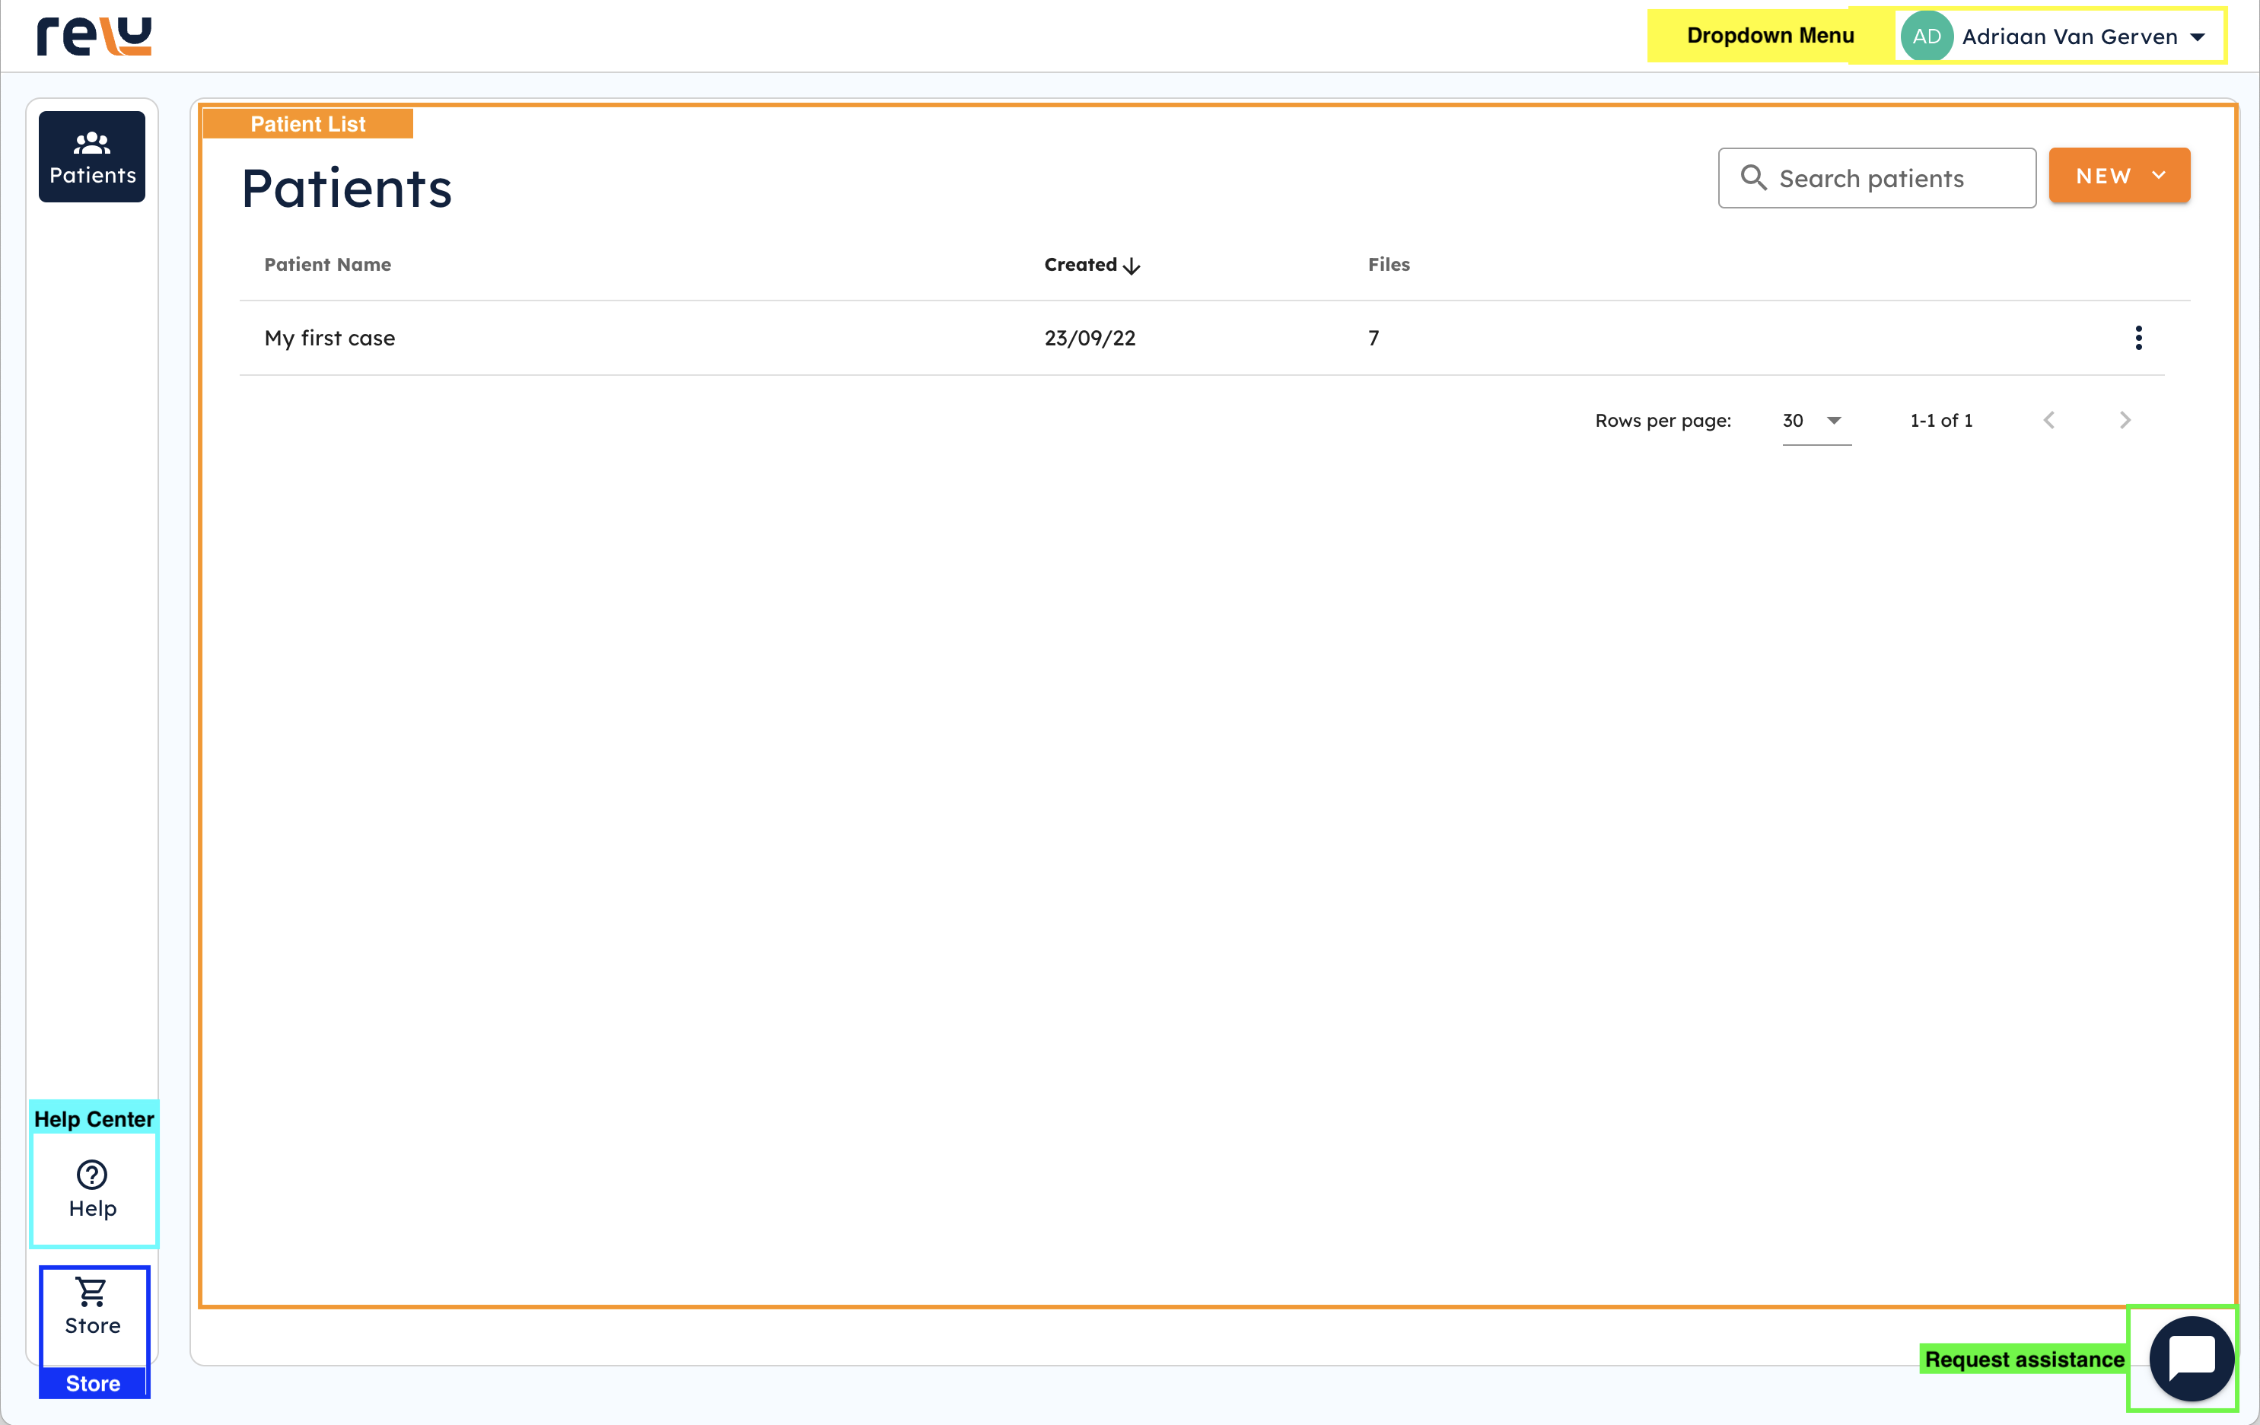Click the magnifier icon in search box
The image size is (2260, 1425).
point(1752,177)
